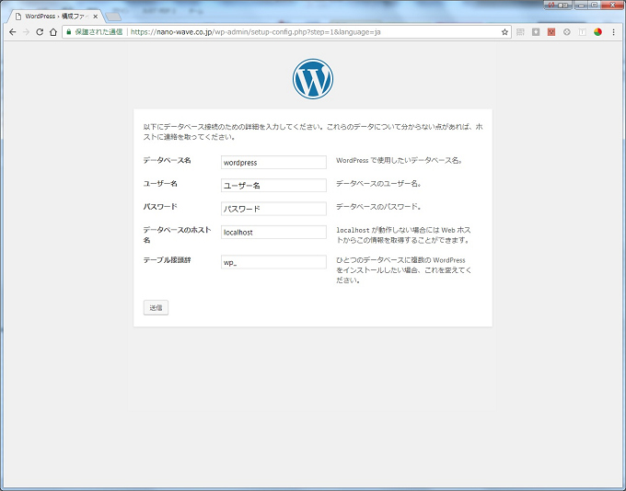Close the WordPress tab with its X
Image resolution: width=626 pixels, height=491 pixels.
95,17
